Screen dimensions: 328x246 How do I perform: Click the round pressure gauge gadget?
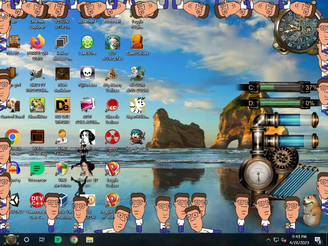[x=259, y=173]
